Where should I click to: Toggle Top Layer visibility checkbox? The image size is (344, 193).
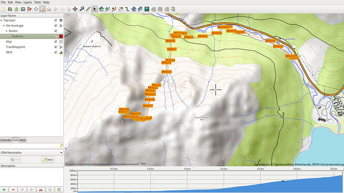point(56,20)
